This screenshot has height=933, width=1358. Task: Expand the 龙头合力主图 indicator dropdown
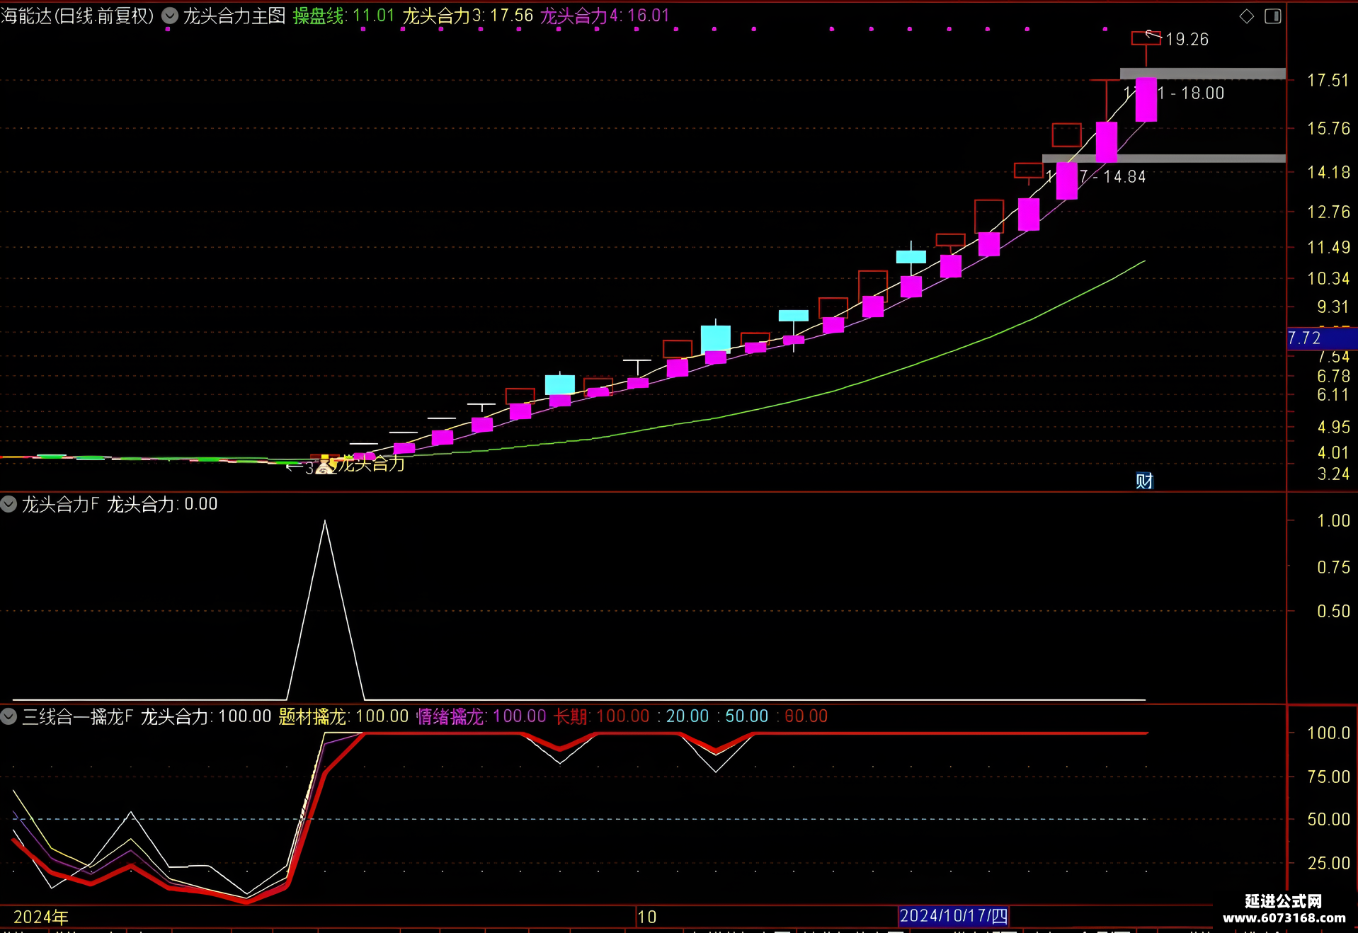coord(170,16)
